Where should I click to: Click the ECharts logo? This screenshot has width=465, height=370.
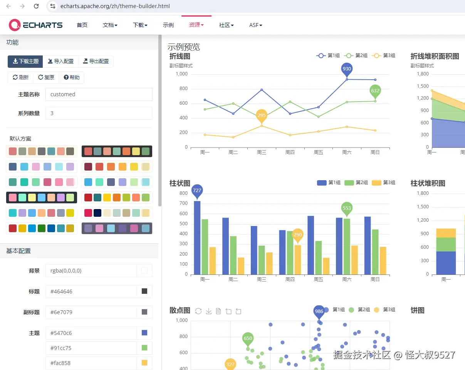coord(35,25)
